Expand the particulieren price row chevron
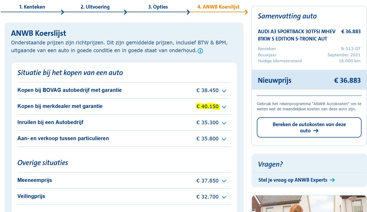This screenshot has height=212, width=367. coord(224,139)
